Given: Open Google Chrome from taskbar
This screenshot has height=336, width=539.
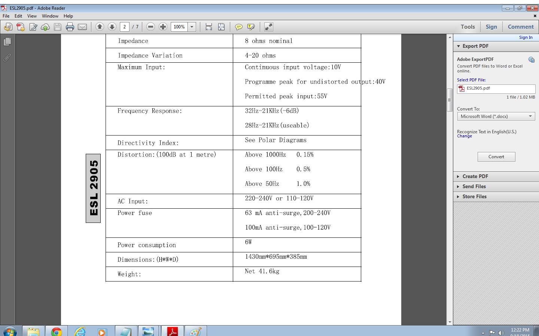Looking at the screenshot, I should tap(57, 332).
